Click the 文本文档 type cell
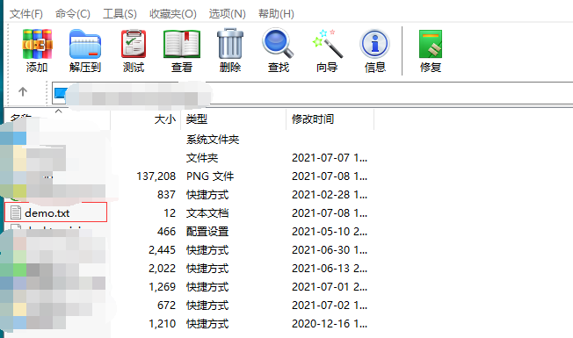 207,213
